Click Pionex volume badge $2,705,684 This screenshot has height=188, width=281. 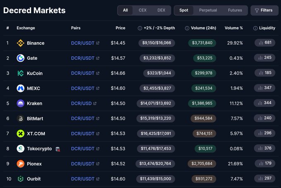click(x=202, y=164)
